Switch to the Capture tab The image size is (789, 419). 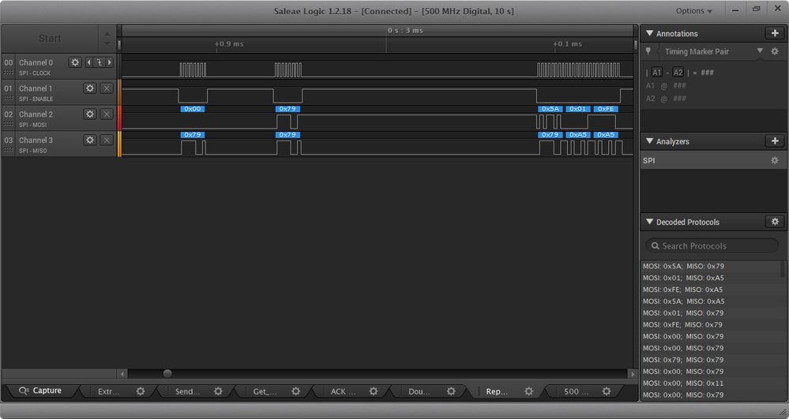coord(40,391)
